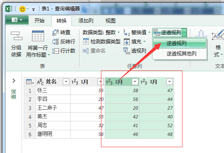Click the cell 黄杰
Viewport: 224px width, 153px height.
[53, 117]
